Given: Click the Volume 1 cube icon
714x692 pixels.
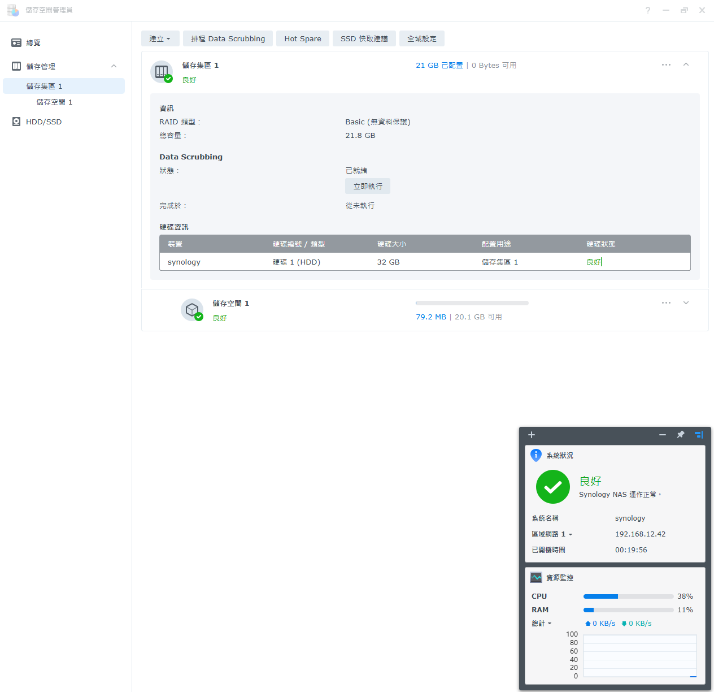Looking at the screenshot, I should pos(192,310).
